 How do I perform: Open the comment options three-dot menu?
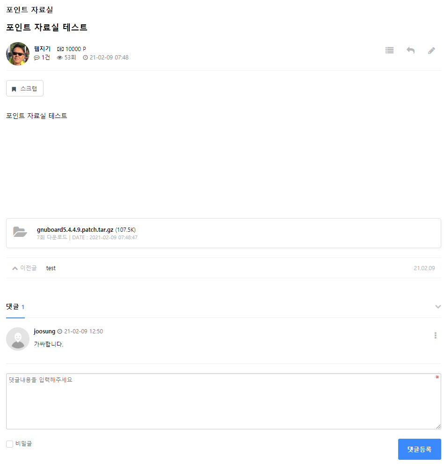[x=435, y=335]
